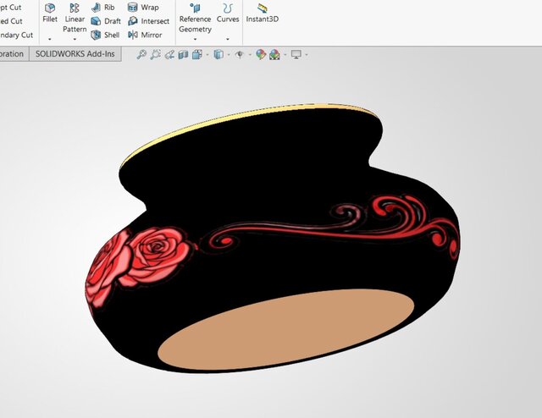
Task: Toggle Instant3D mode
Action: 262,13
